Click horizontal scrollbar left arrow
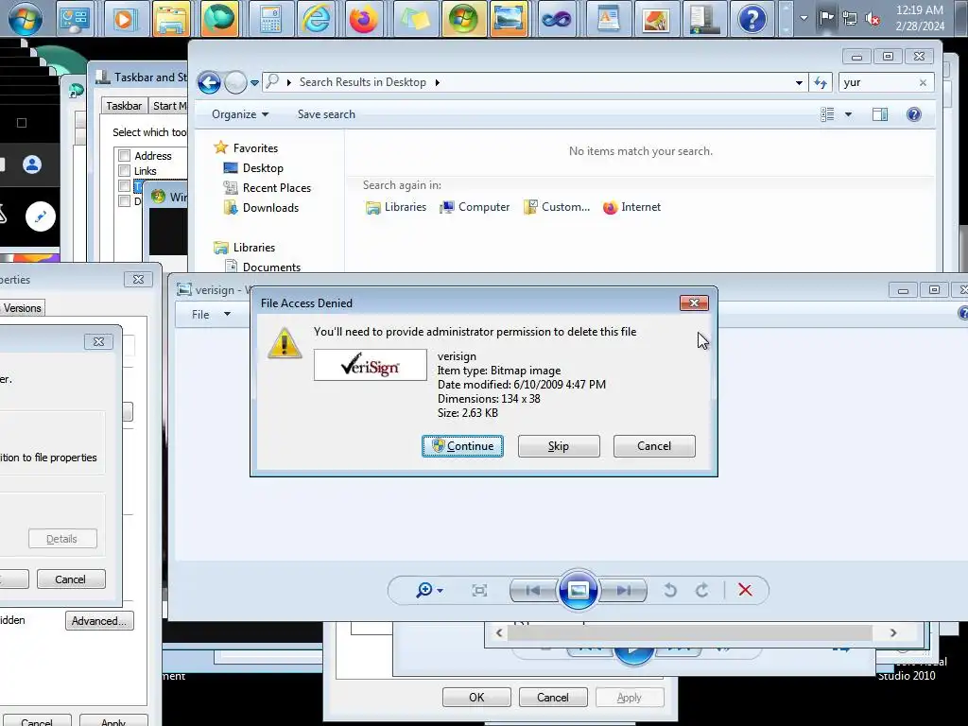Screen dimensions: 968x726 coord(499,632)
